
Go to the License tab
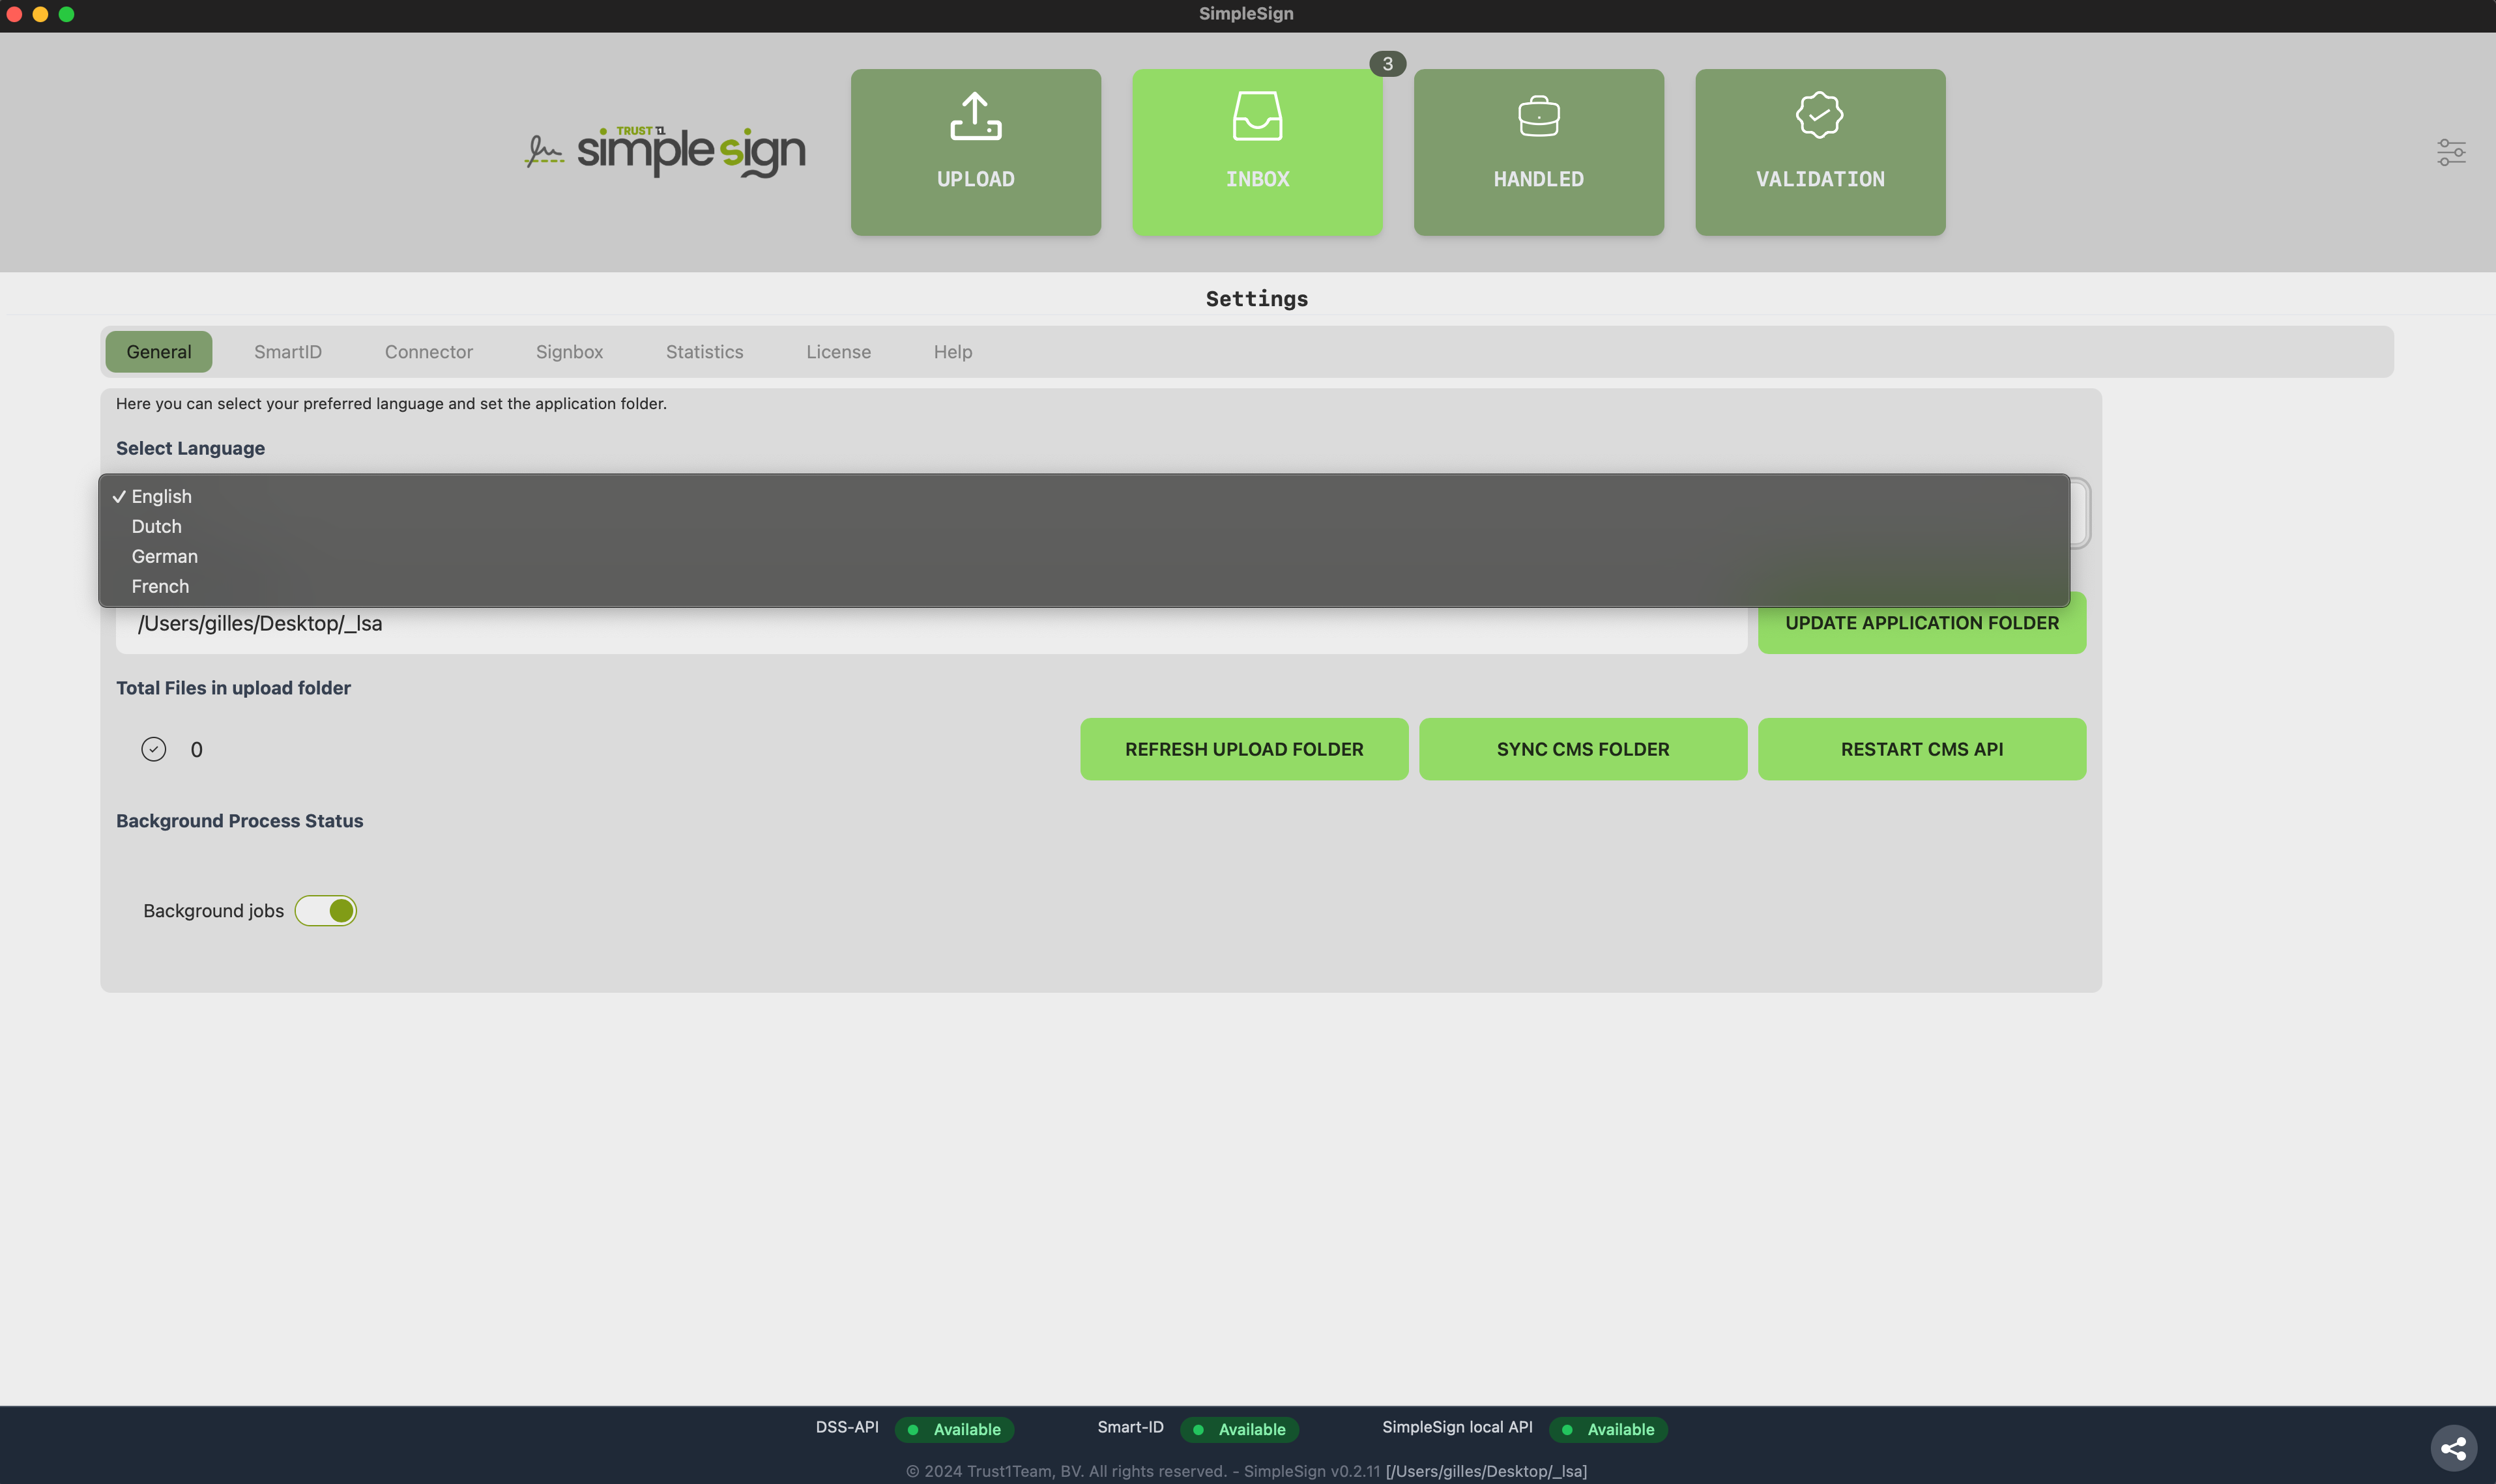[838, 352]
